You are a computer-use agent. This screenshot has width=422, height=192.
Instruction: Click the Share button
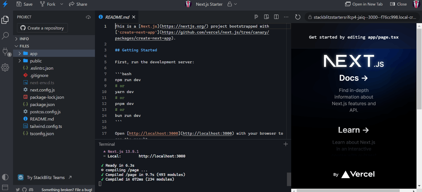click(x=78, y=4)
